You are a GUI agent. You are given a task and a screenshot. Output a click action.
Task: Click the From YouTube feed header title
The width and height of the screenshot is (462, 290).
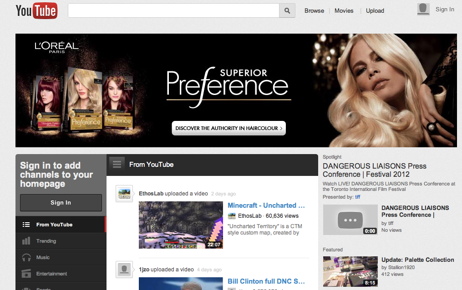tap(151, 165)
